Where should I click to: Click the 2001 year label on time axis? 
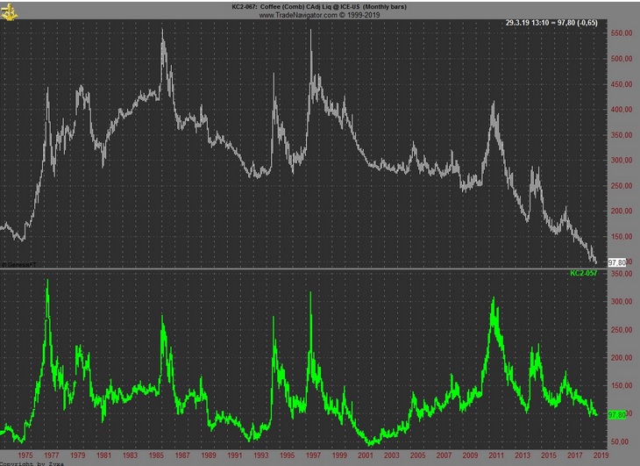(366, 455)
